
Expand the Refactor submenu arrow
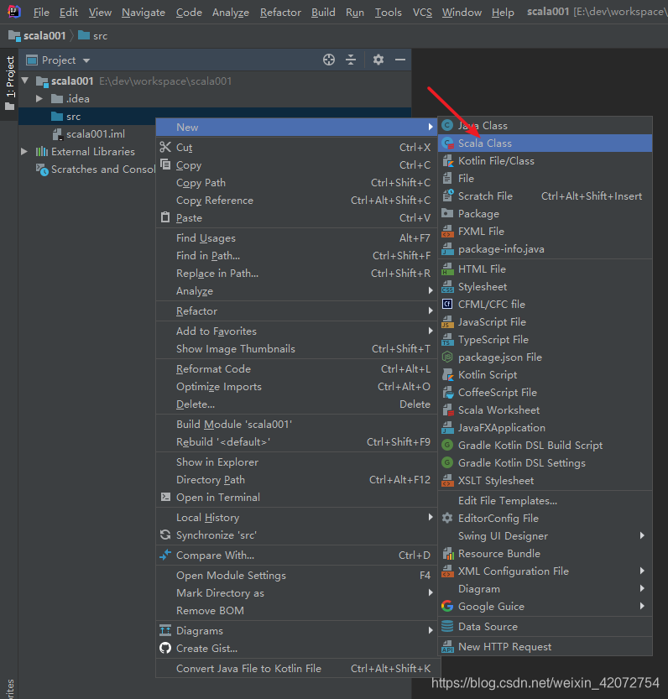pos(431,310)
